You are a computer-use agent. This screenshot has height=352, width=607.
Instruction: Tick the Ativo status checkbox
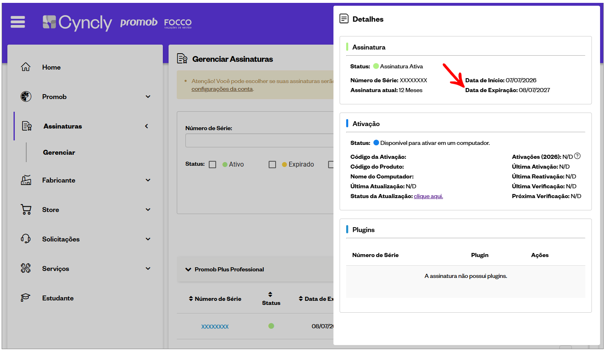(212, 165)
